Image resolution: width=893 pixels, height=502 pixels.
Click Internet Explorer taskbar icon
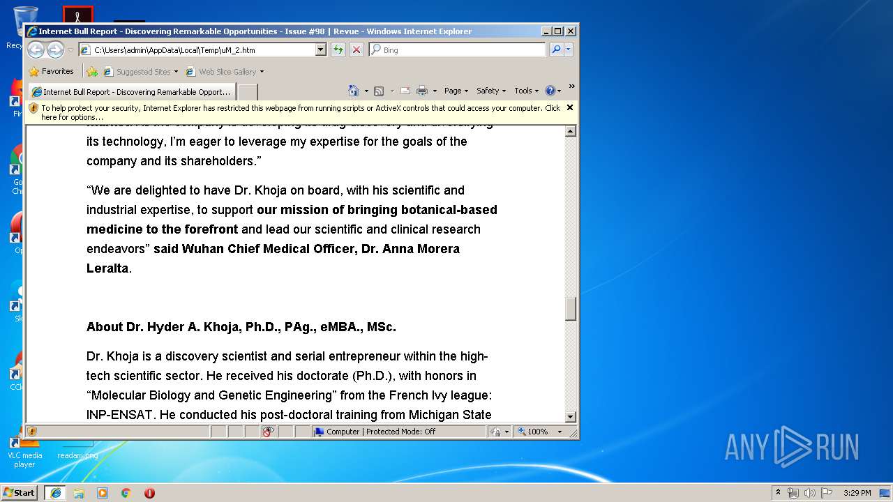(55, 493)
